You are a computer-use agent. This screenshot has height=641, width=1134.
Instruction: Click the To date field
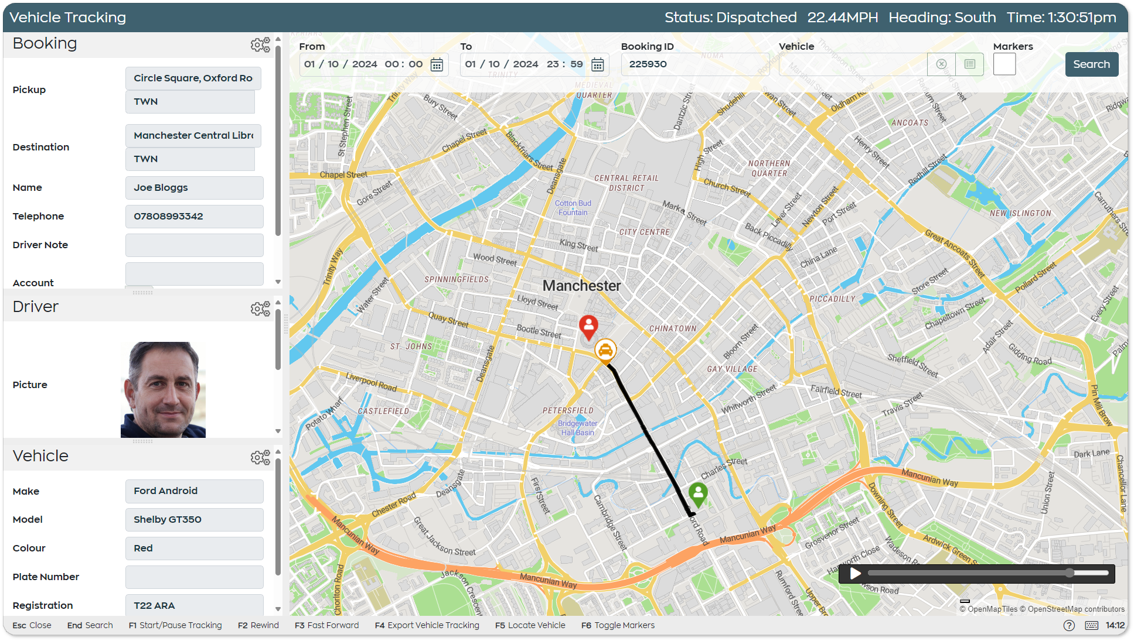pyautogui.click(x=534, y=64)
